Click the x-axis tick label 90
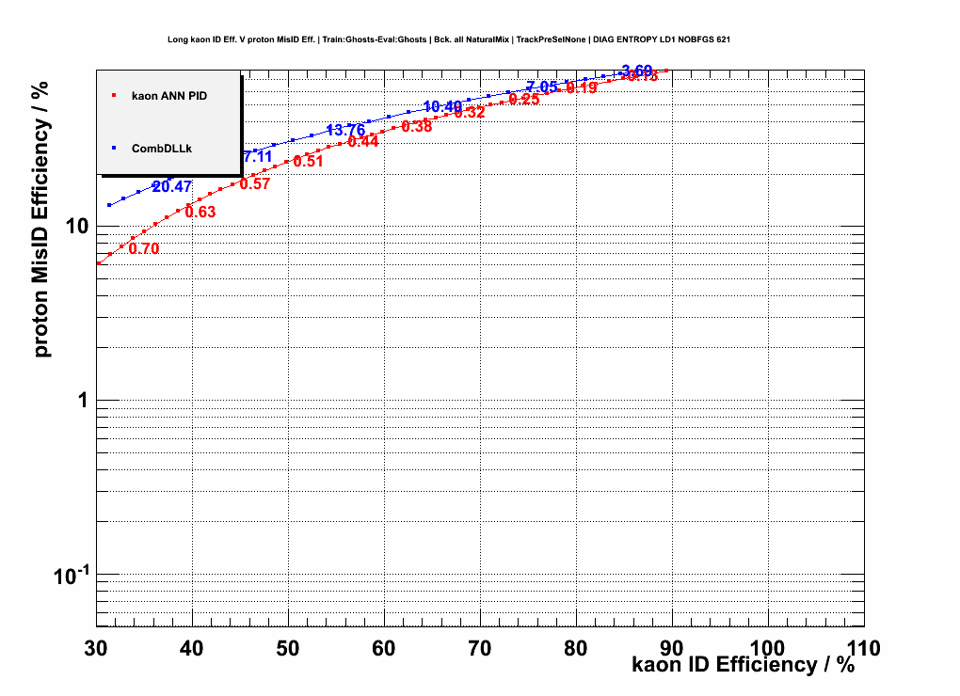The height and width of the screenshot is (696, 960). click(672, 649)
